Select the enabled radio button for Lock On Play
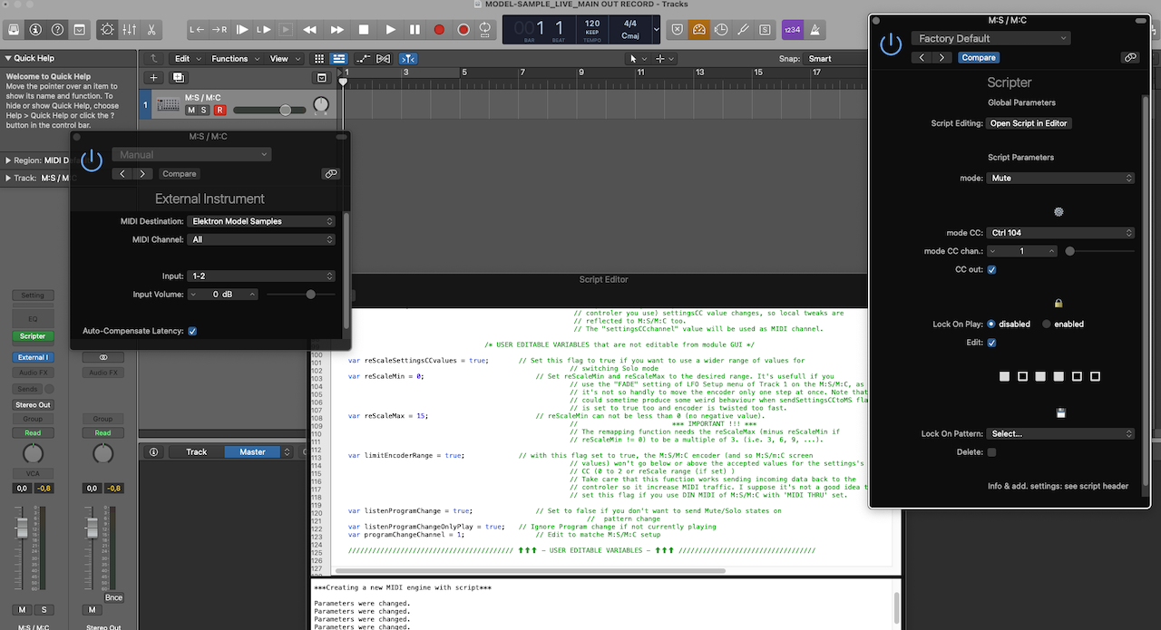 (1047, 324)
